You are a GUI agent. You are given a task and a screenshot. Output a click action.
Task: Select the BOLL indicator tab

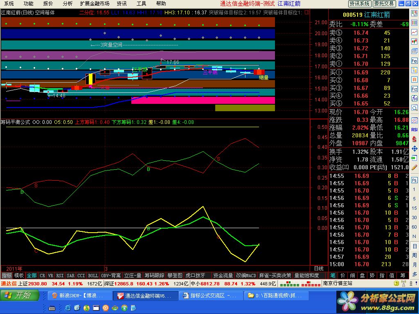pyautogui.click(x=93, y=275)
